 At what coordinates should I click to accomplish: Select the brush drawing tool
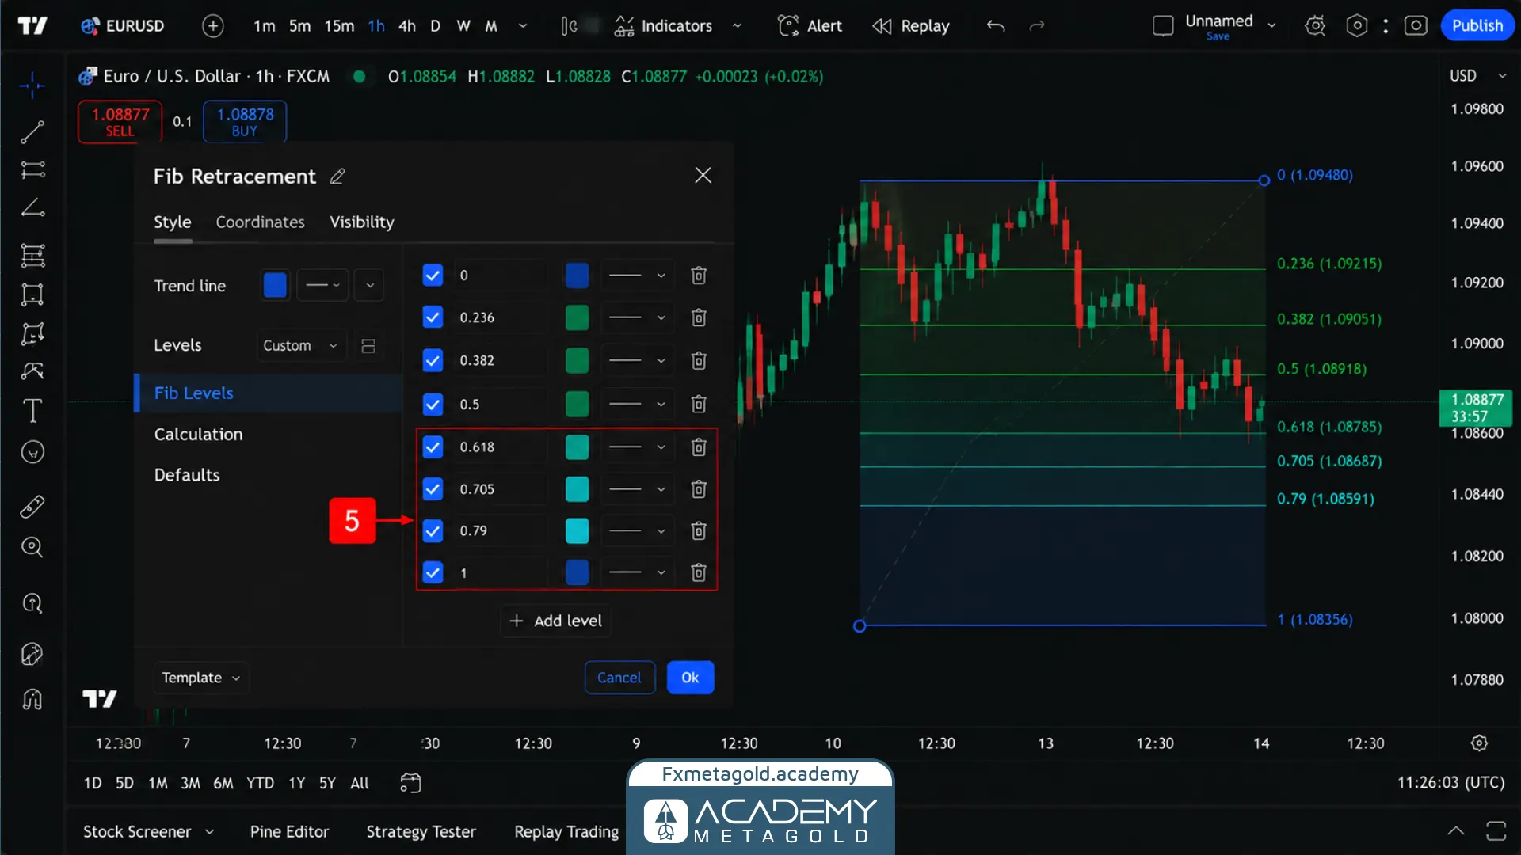click(x=32, y=370)
